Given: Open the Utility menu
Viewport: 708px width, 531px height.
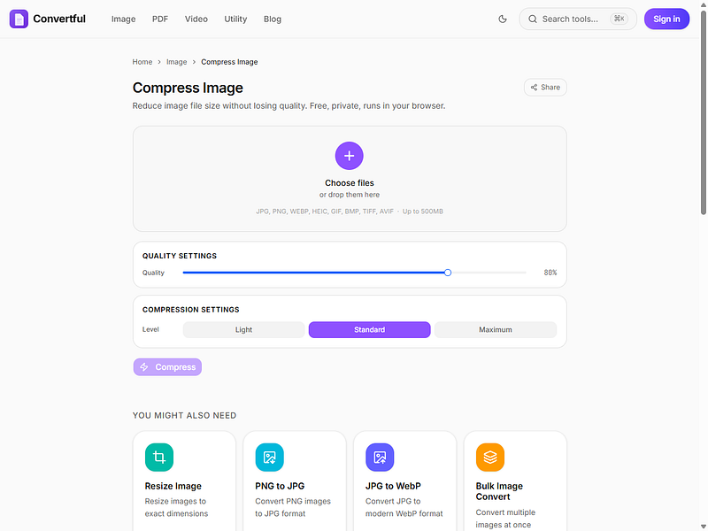Looking at the screenshot, I should pyautogui.click(x=235, y=19).
